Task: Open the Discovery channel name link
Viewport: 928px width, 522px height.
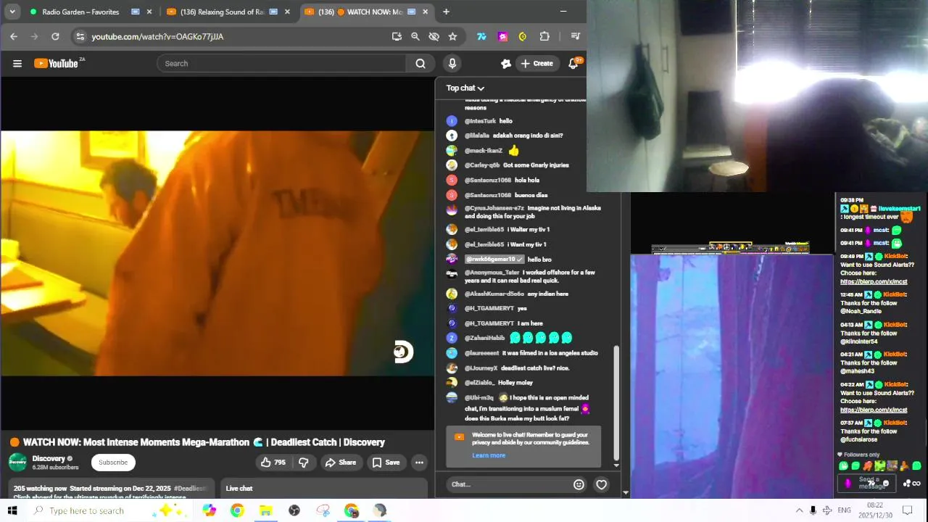Action: point(49,458)
